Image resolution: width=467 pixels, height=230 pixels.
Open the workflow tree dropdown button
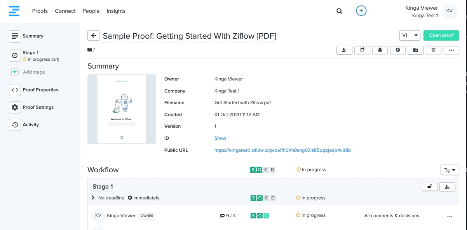point(450,170)
